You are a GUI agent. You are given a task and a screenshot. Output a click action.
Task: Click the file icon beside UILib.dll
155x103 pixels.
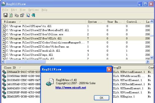(x=4, y=38)
